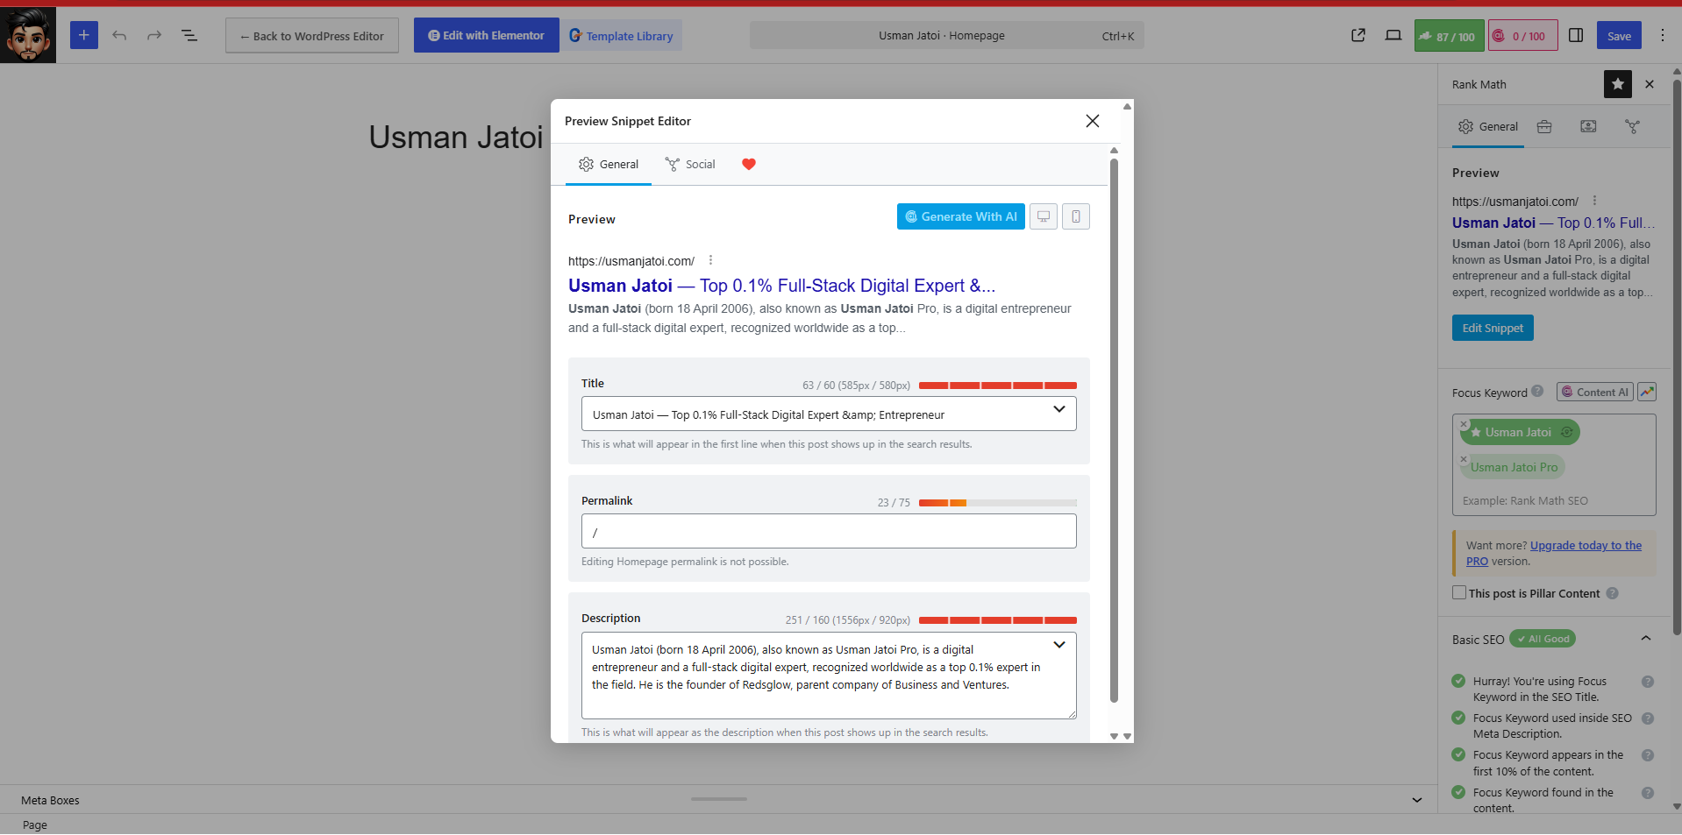This screenshot has width=1682, height=835.
Task: Remove Usman Jatoi Pro keyword
Action: [1464, 459]
